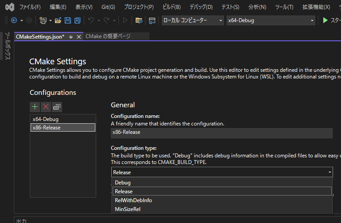Open the ビルド(B) menu
The image size is (341, 223).
coord(172,7)
